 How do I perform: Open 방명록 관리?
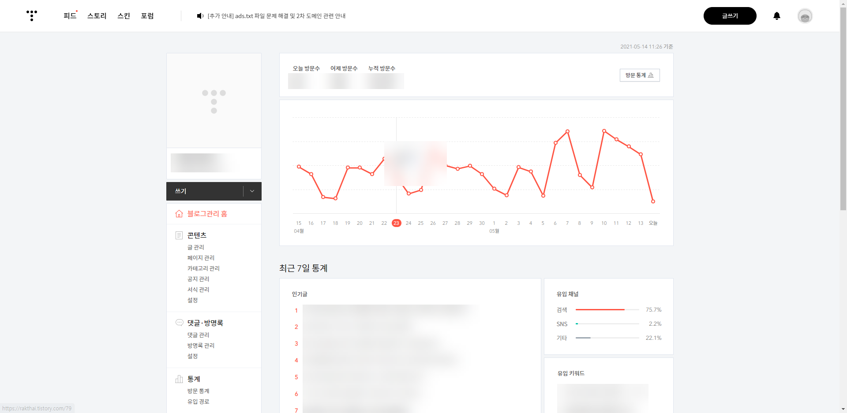(x=201, y=346)
